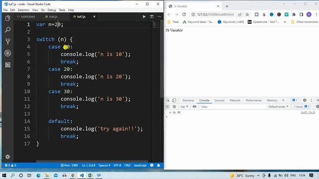Image resolution: width=319 pixels, height=179 pixels.
Task: Click the editor minimap
Action: point(156,25)
